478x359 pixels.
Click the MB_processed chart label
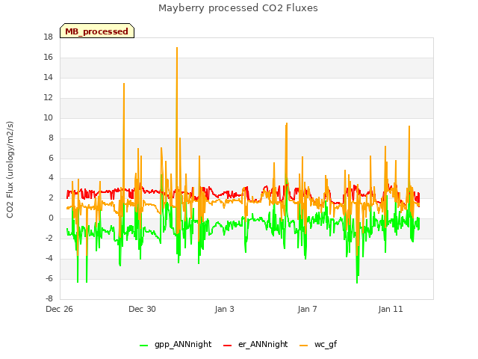click(x=97, y=31)
